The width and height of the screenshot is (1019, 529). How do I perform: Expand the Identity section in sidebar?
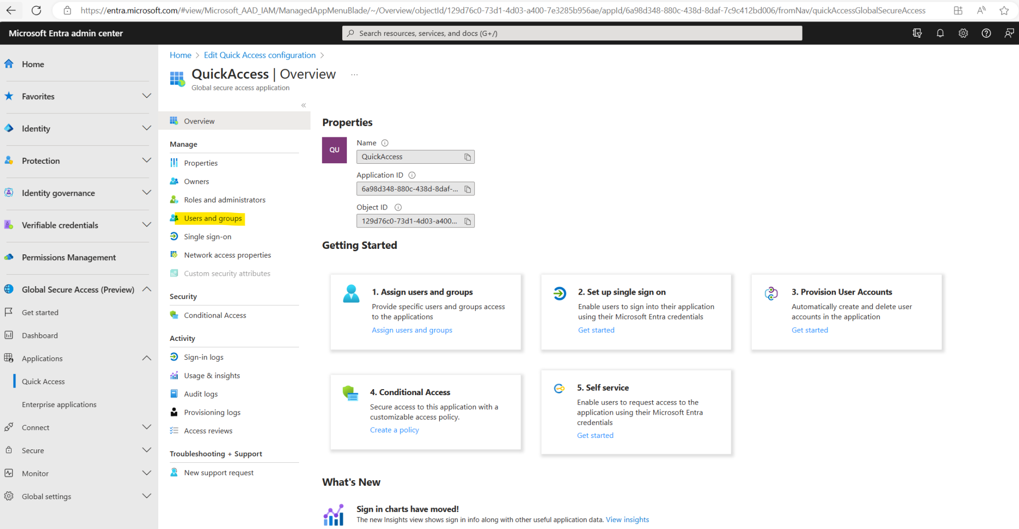click(x=146, y=128)
